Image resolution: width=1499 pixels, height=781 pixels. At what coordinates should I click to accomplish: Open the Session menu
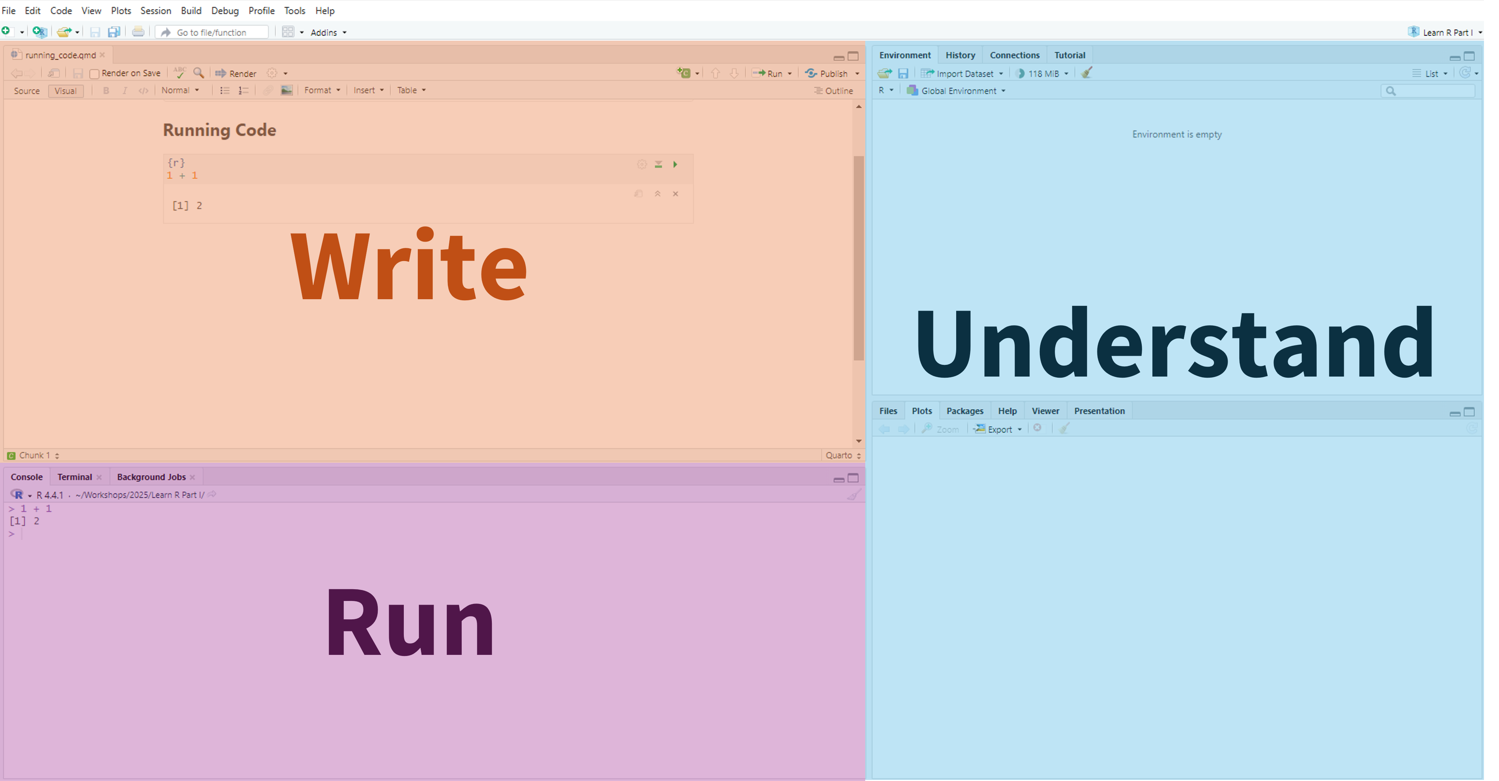click(156, 11)
